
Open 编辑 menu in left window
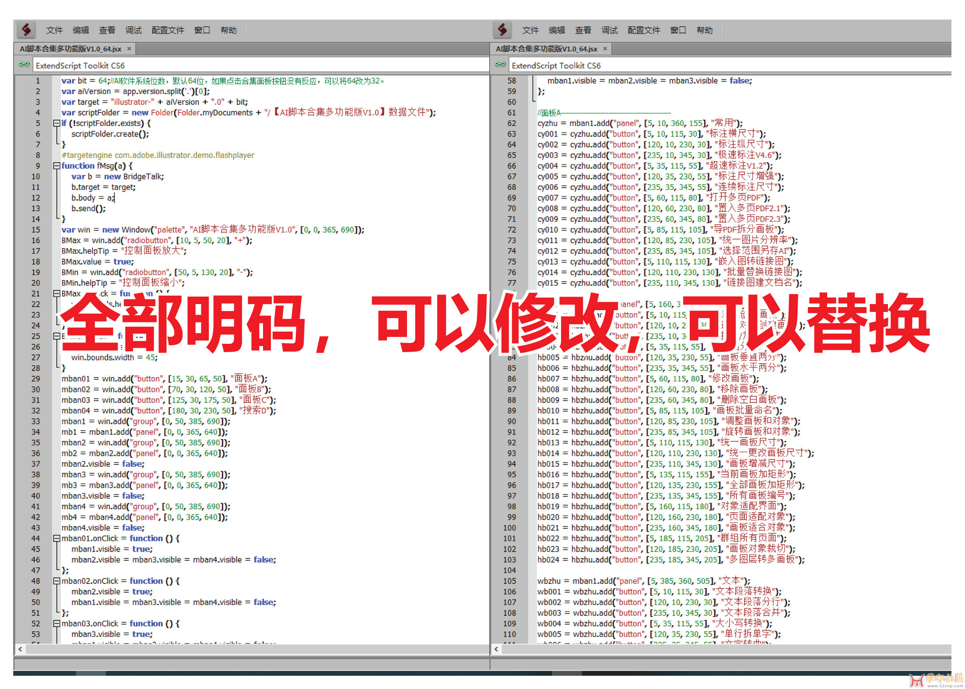(x=81, y=30)
